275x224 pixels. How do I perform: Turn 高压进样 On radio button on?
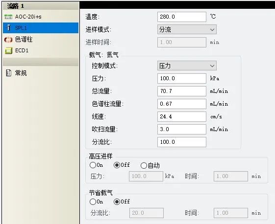[x=93, y=165]
